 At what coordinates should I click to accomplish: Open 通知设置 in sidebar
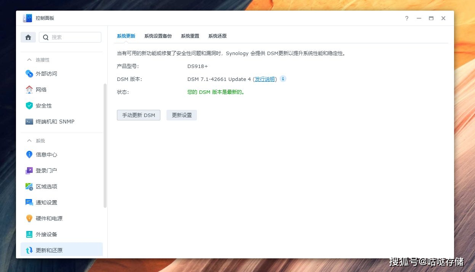pos(62,202)
